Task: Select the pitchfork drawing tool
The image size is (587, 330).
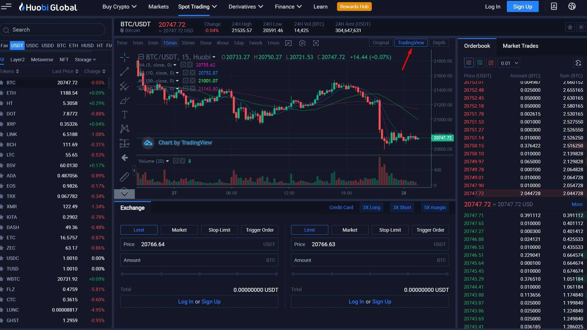Action: 124,86
